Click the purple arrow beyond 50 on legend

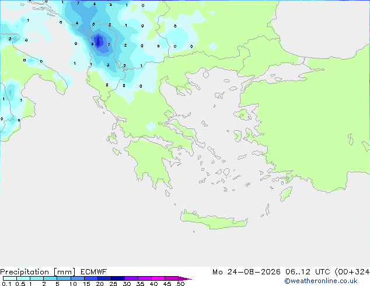coord(185,278)
